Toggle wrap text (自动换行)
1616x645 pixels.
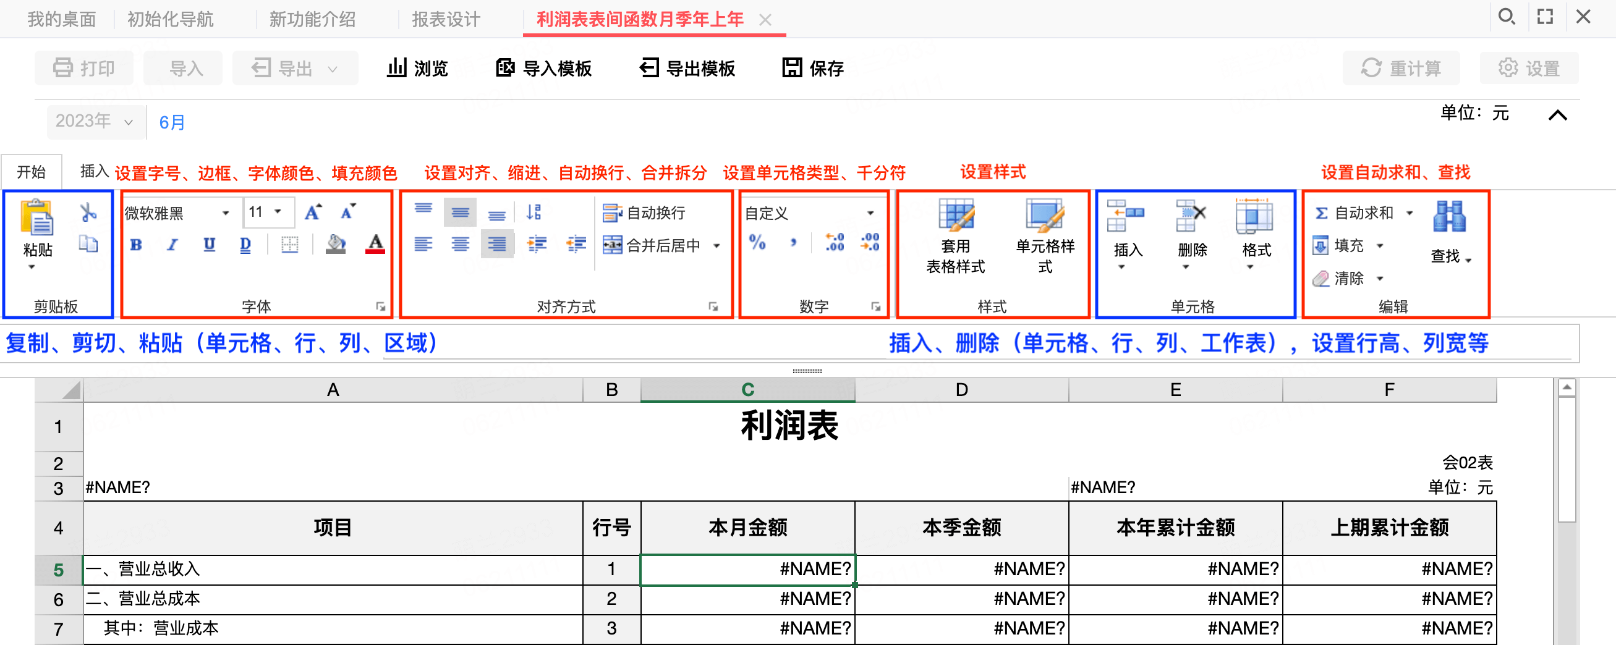tap(644, 213)
